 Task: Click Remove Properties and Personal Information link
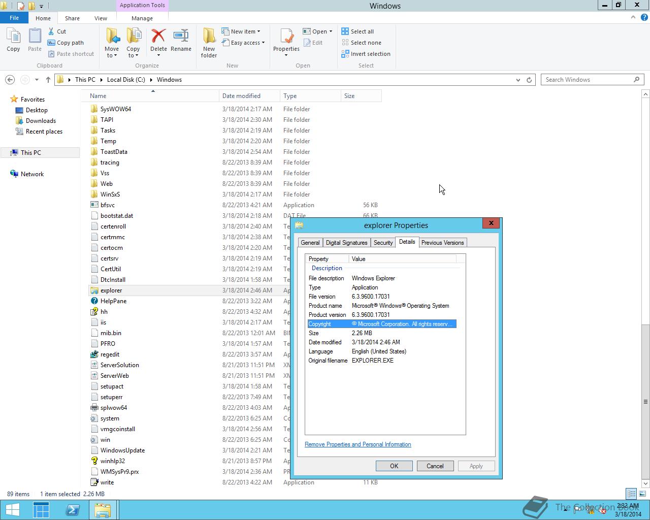358,444
